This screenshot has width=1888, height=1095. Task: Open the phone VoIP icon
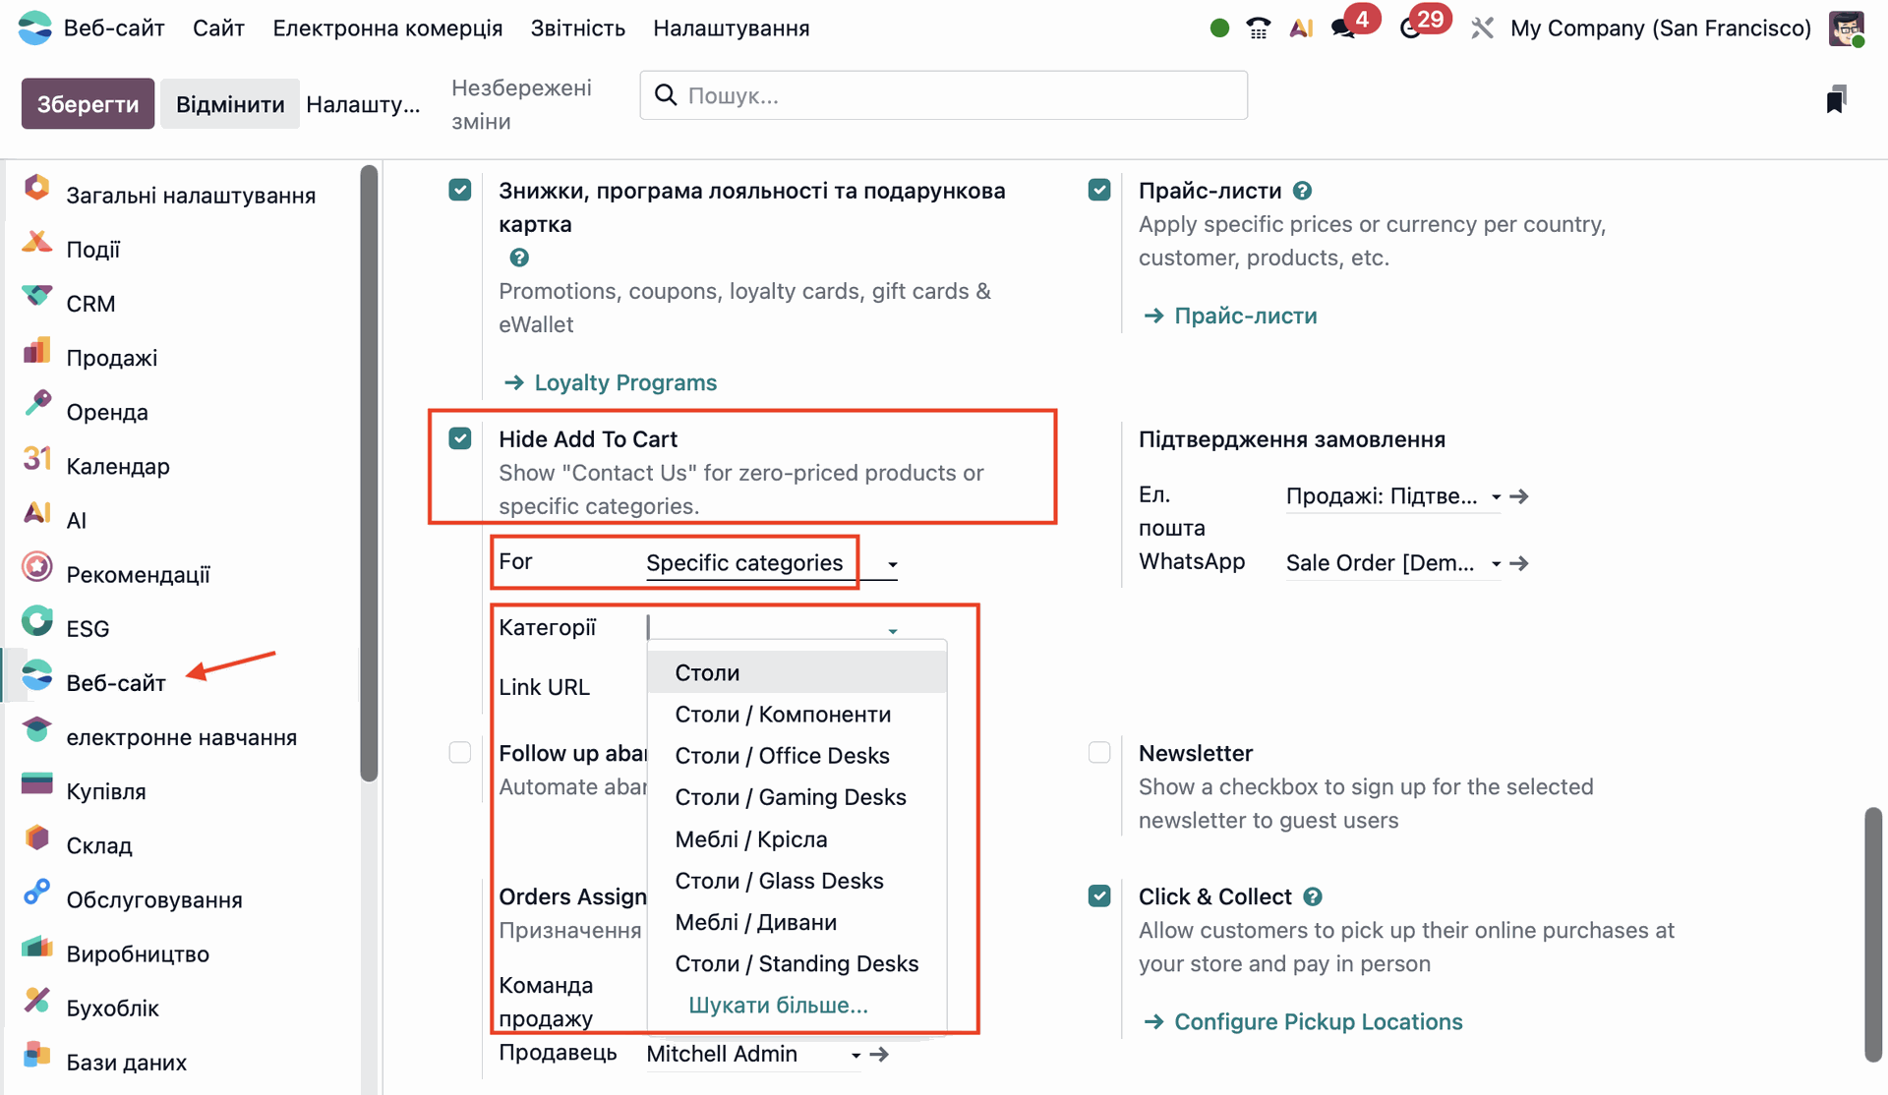[x=1258, y=29]
